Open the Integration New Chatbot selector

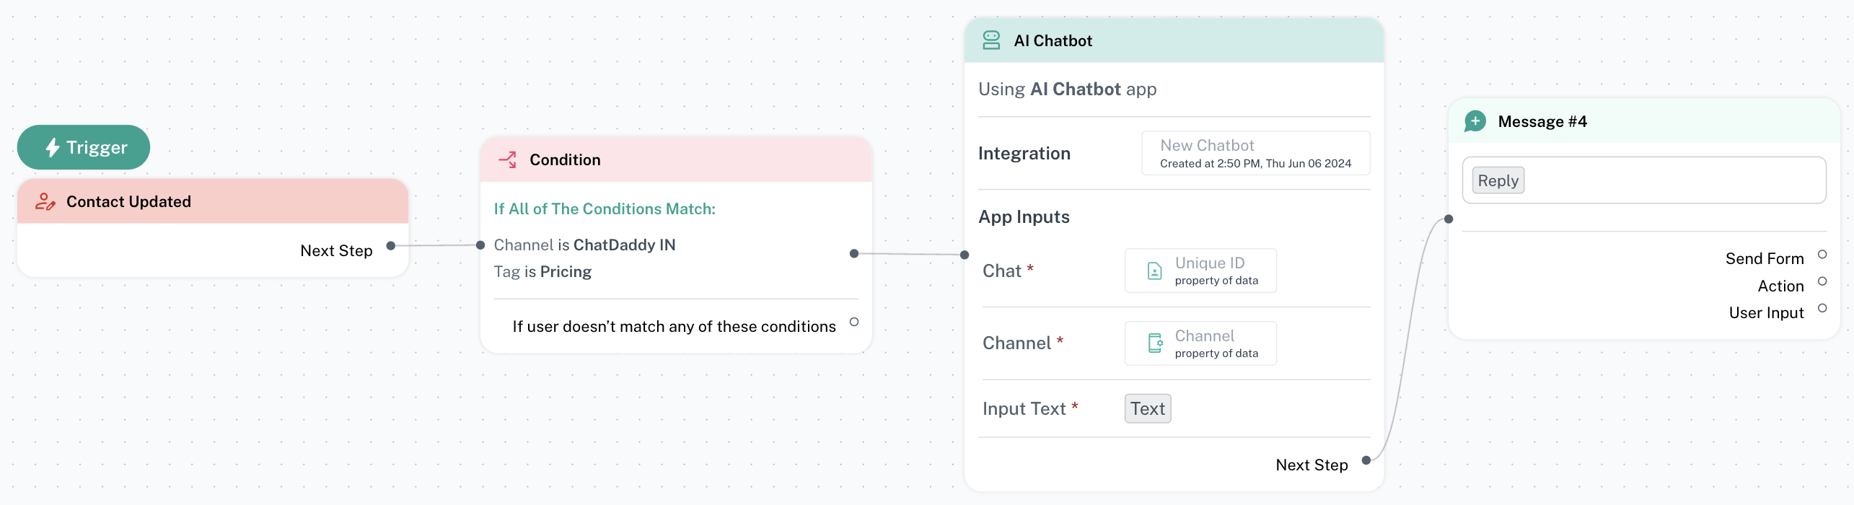(x=1255, y=154)
